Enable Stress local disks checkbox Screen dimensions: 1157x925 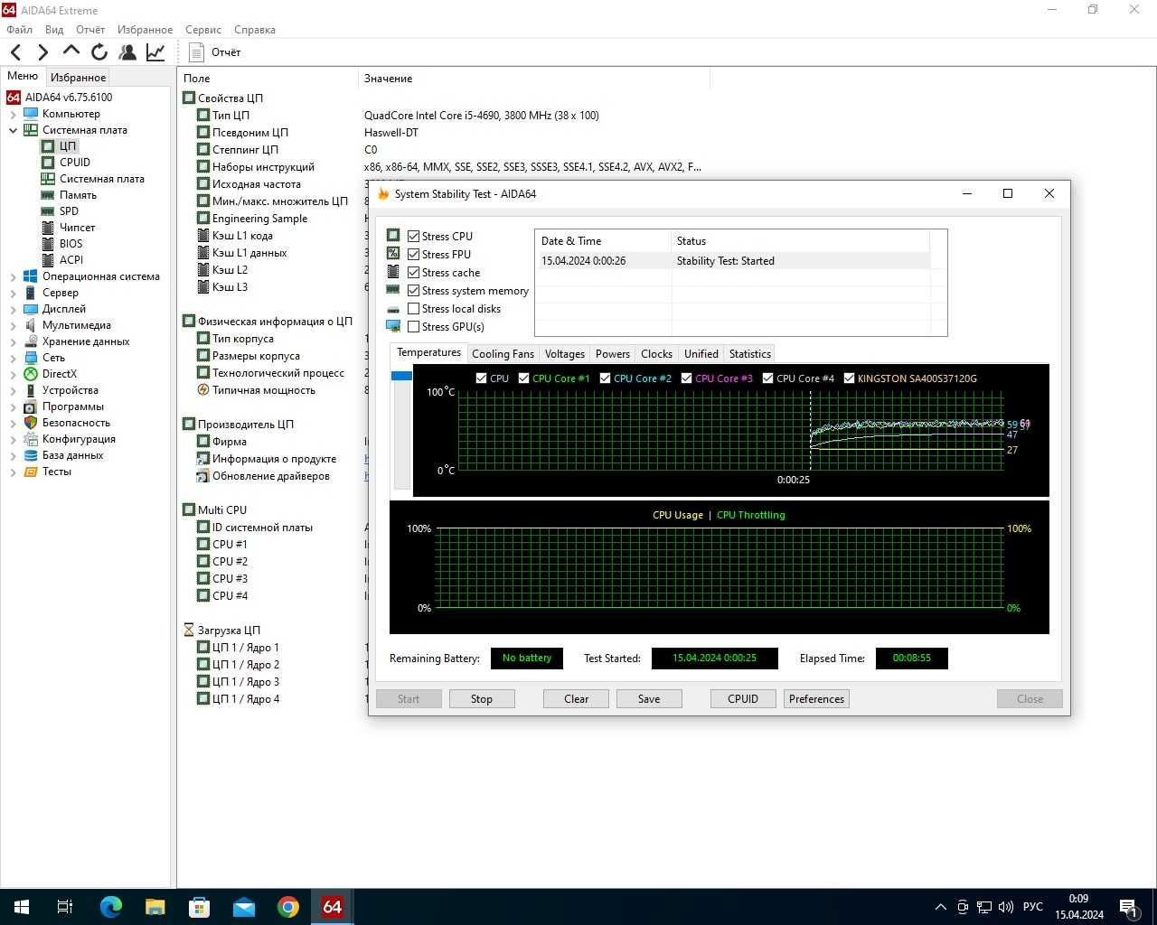(413, 309)
